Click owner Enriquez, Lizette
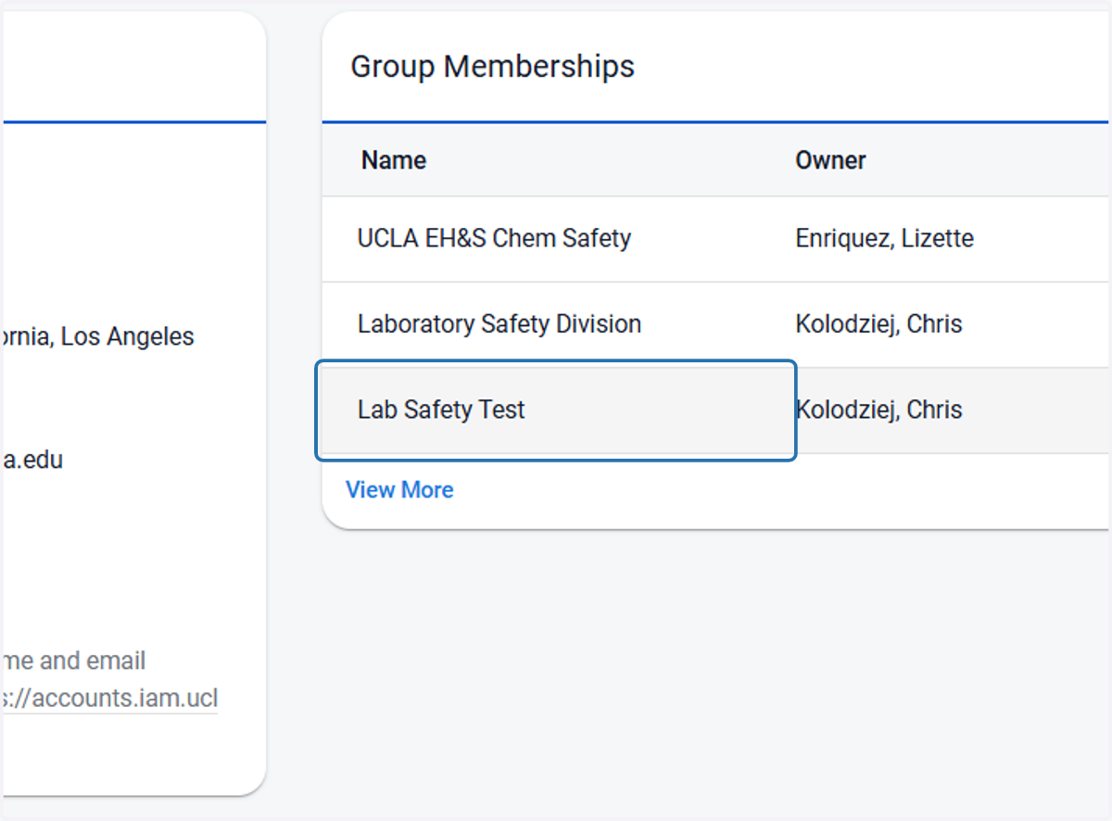Screen dimensions: 1112x821 point(884,238)
